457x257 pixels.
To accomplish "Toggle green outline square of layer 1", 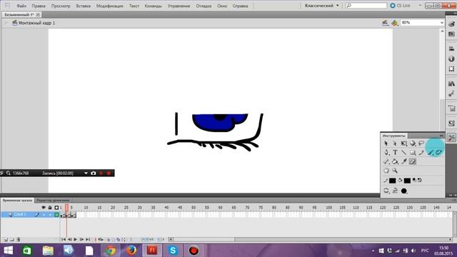I will click(x=56, y=215).
